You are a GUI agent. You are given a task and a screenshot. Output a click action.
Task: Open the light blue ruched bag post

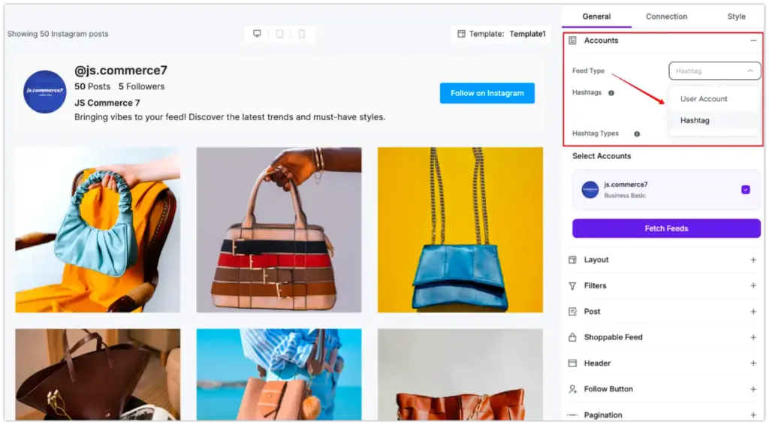tap(98, 230)
